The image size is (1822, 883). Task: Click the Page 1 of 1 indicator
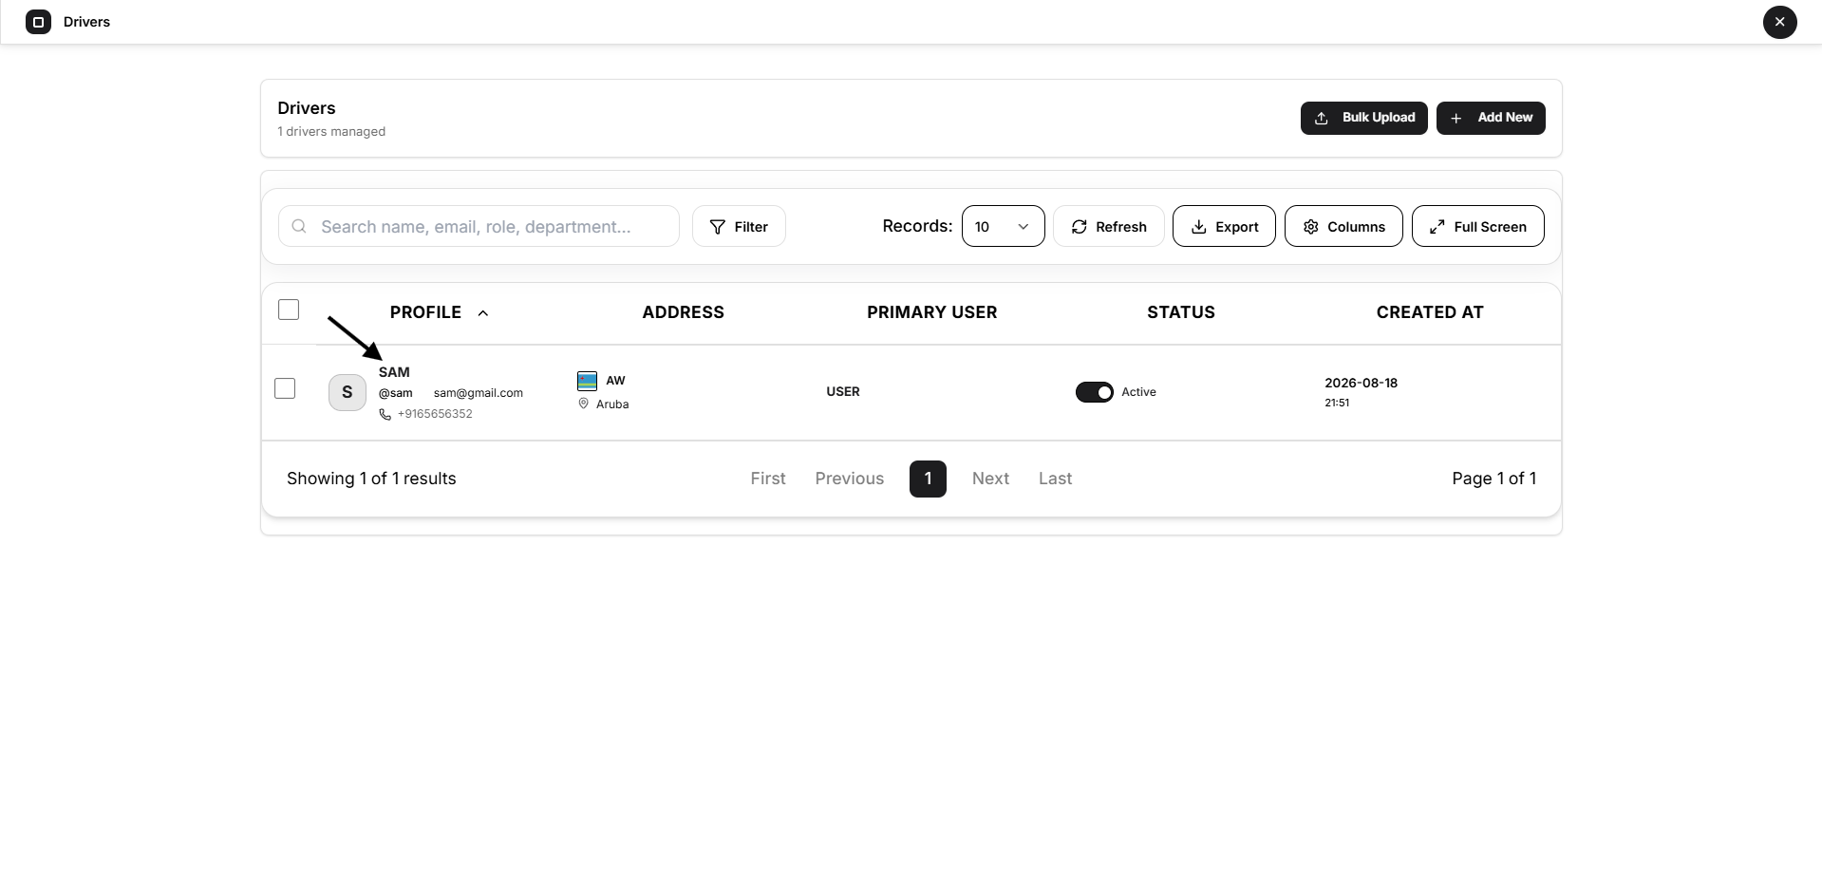point(1493,479)
